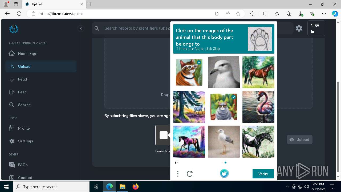The image size is (341, 192).
Task: Show hidden system tray icons
Action: 287,187
